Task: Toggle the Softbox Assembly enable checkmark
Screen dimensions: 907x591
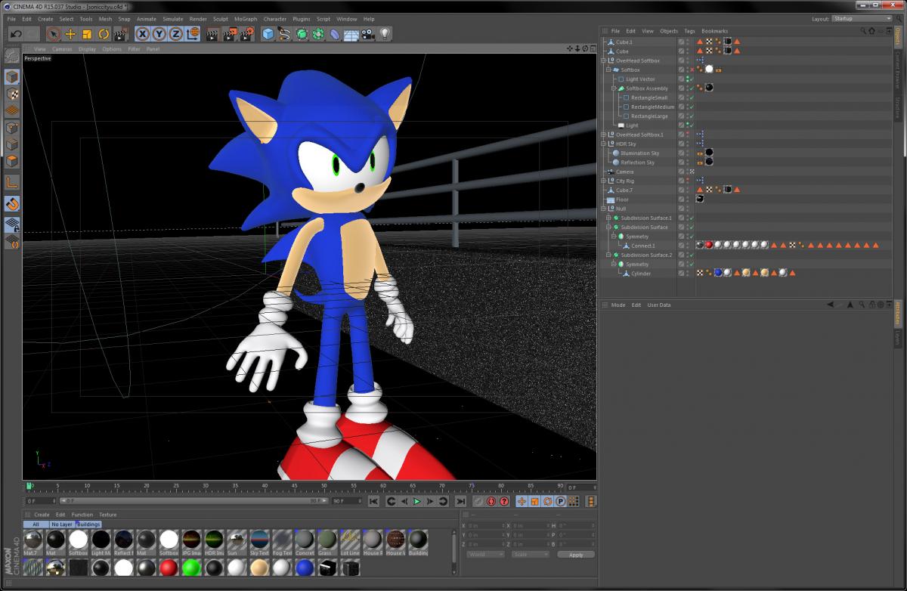Action: (692, 88)
